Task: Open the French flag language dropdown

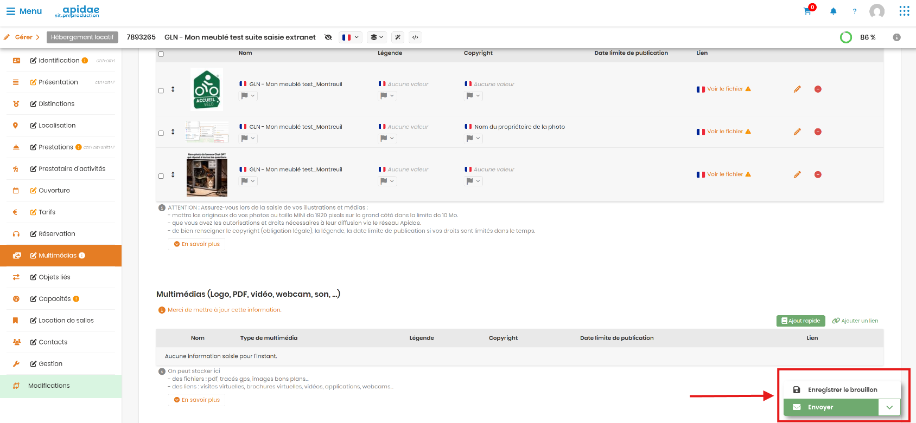Action: [x=351, y=37]
